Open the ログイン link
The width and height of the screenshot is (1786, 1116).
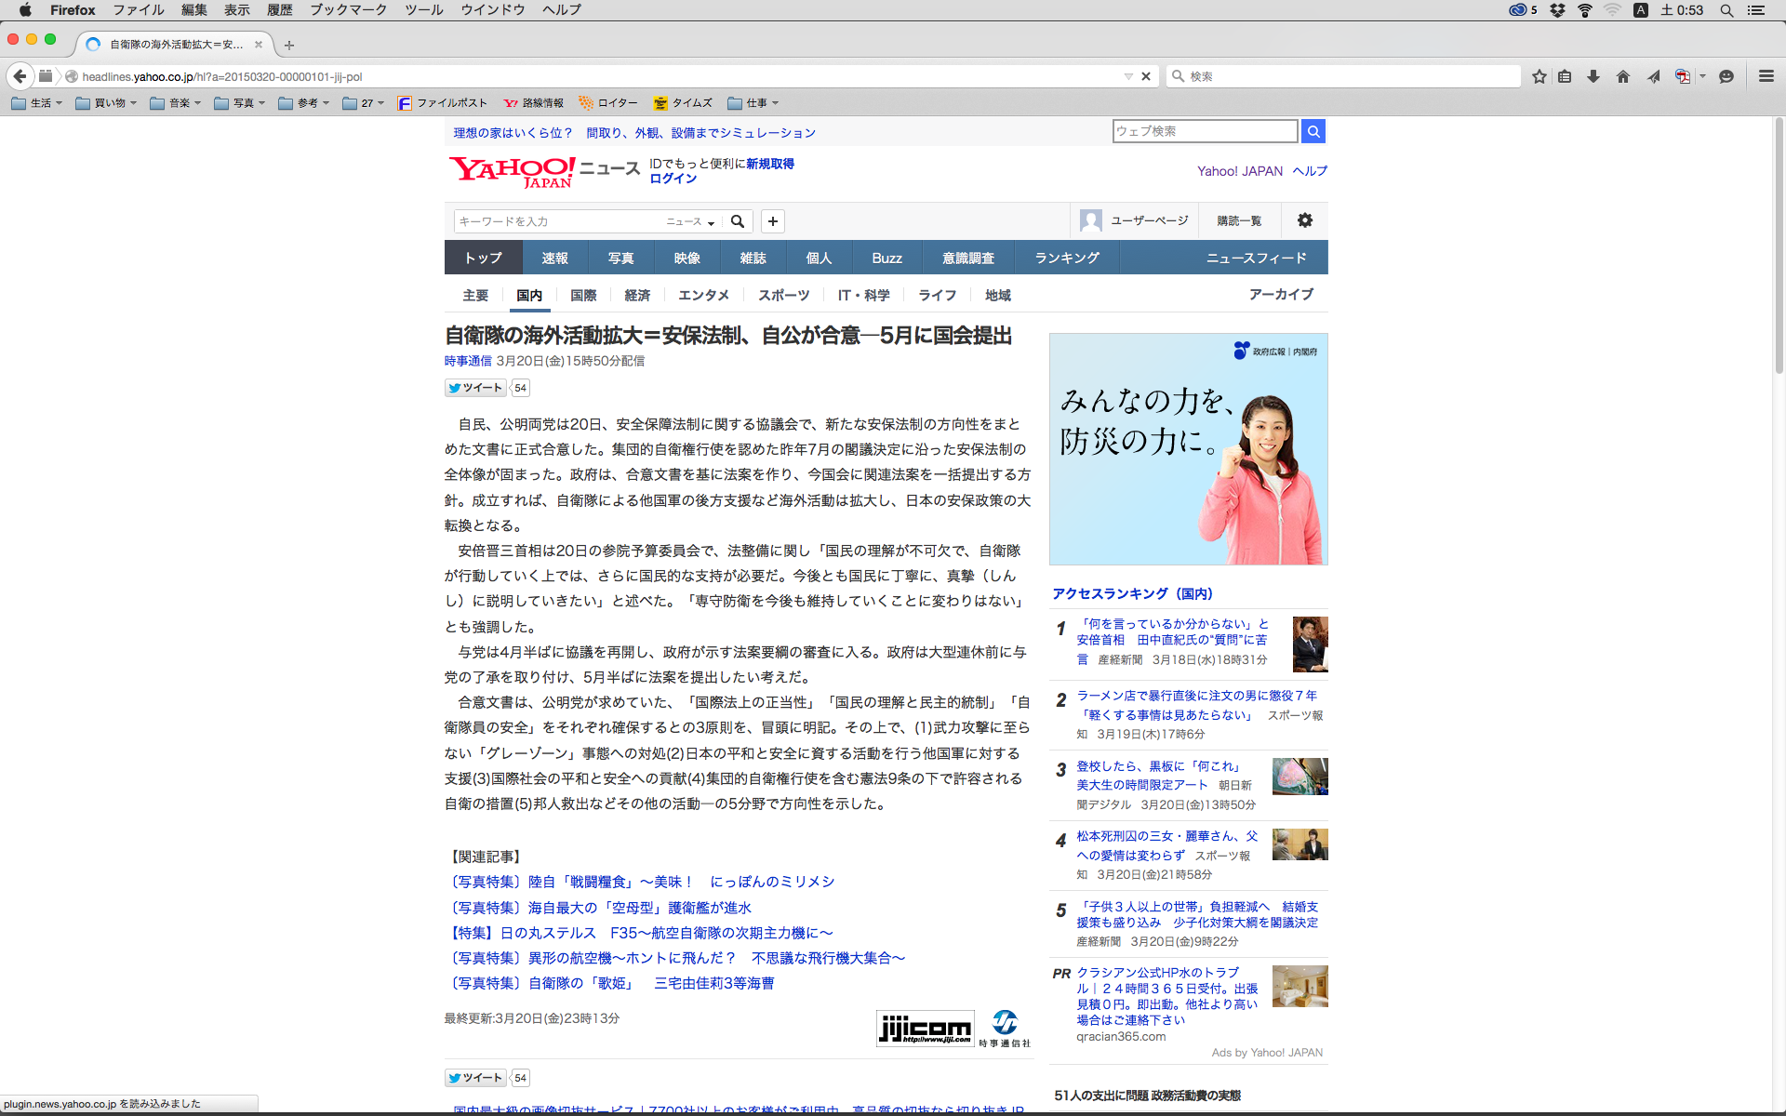pyautogui.click(x=673, y=179)
